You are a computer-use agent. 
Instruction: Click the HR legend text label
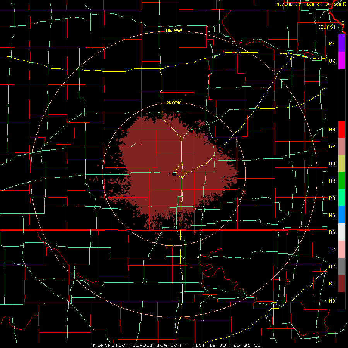(x=332, y=181)
